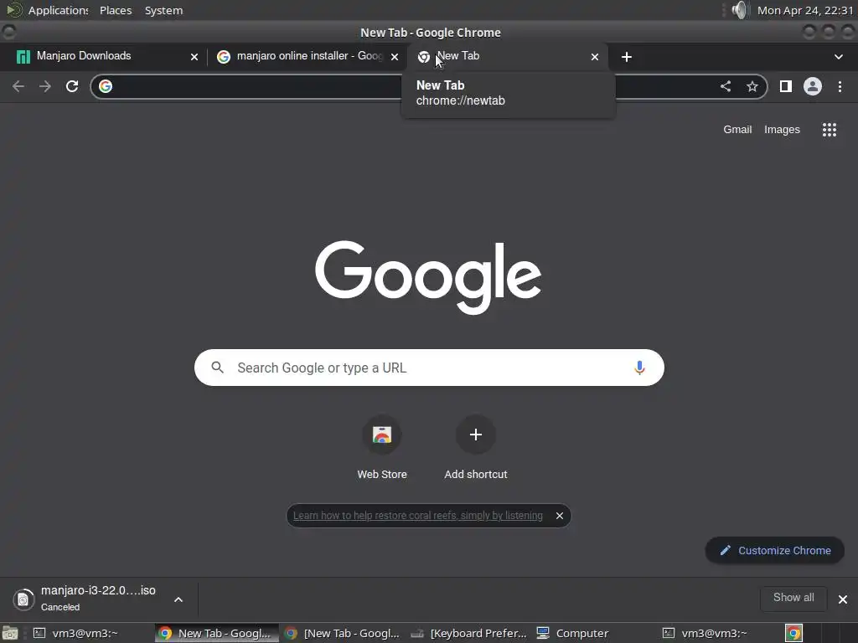The height and width of the screenshot is (643, 858).
Task: Share this page via share icon
Action: point(726,86)
